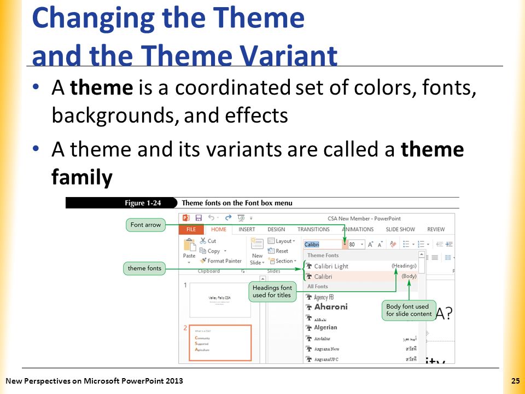
Task: Switch to the INSERT tab
Action: 247,229
